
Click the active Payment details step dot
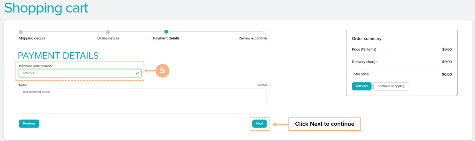point(166,32)
